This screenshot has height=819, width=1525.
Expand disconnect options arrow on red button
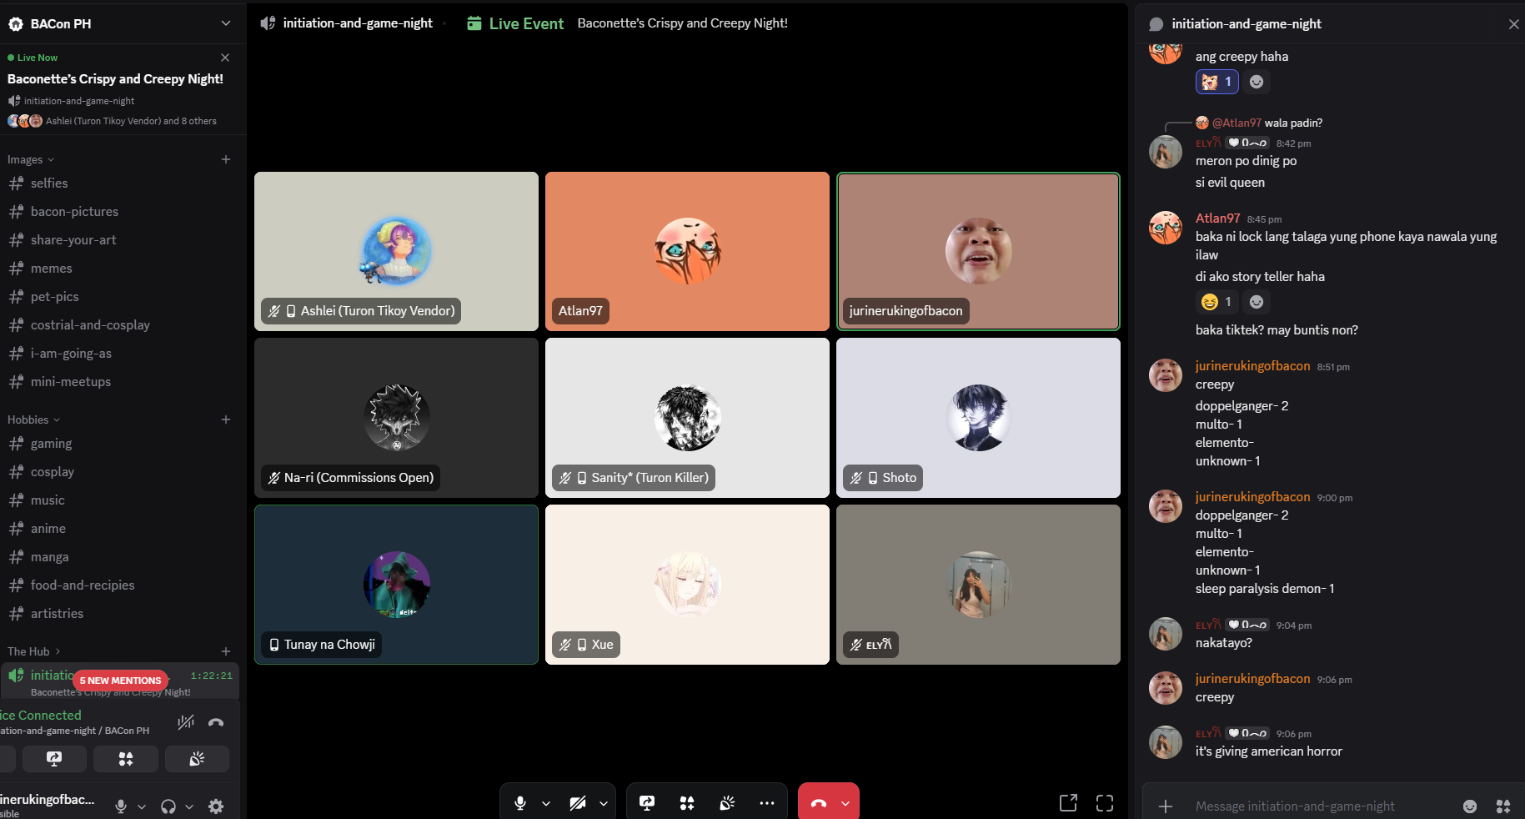(x=845, y=804)
